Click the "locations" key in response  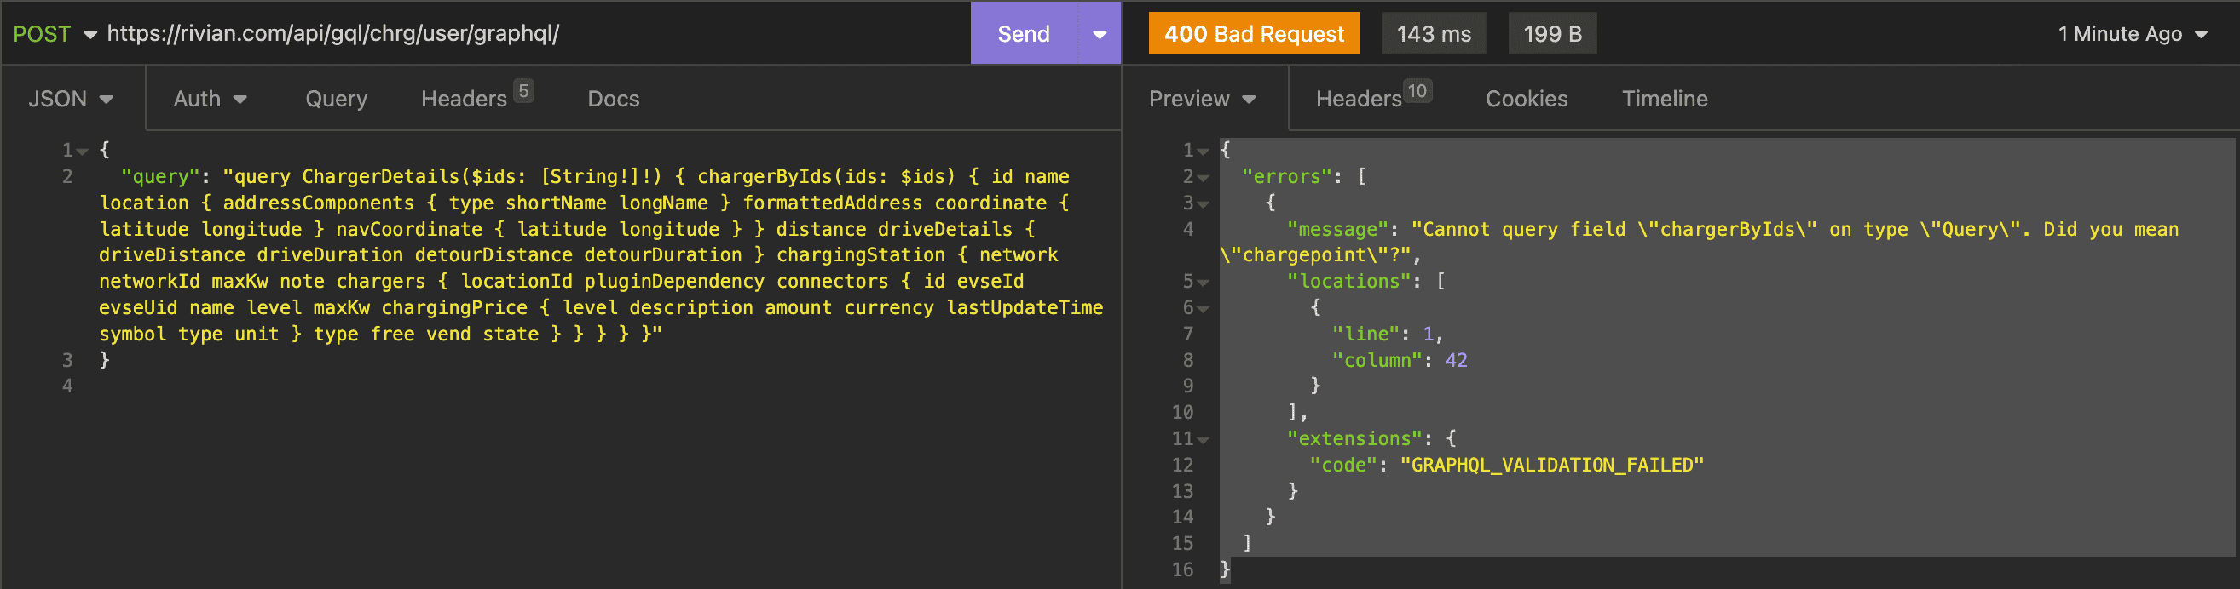[1354, 281]
